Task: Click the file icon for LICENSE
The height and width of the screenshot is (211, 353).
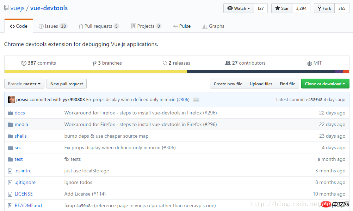Action: click(10, 194)
